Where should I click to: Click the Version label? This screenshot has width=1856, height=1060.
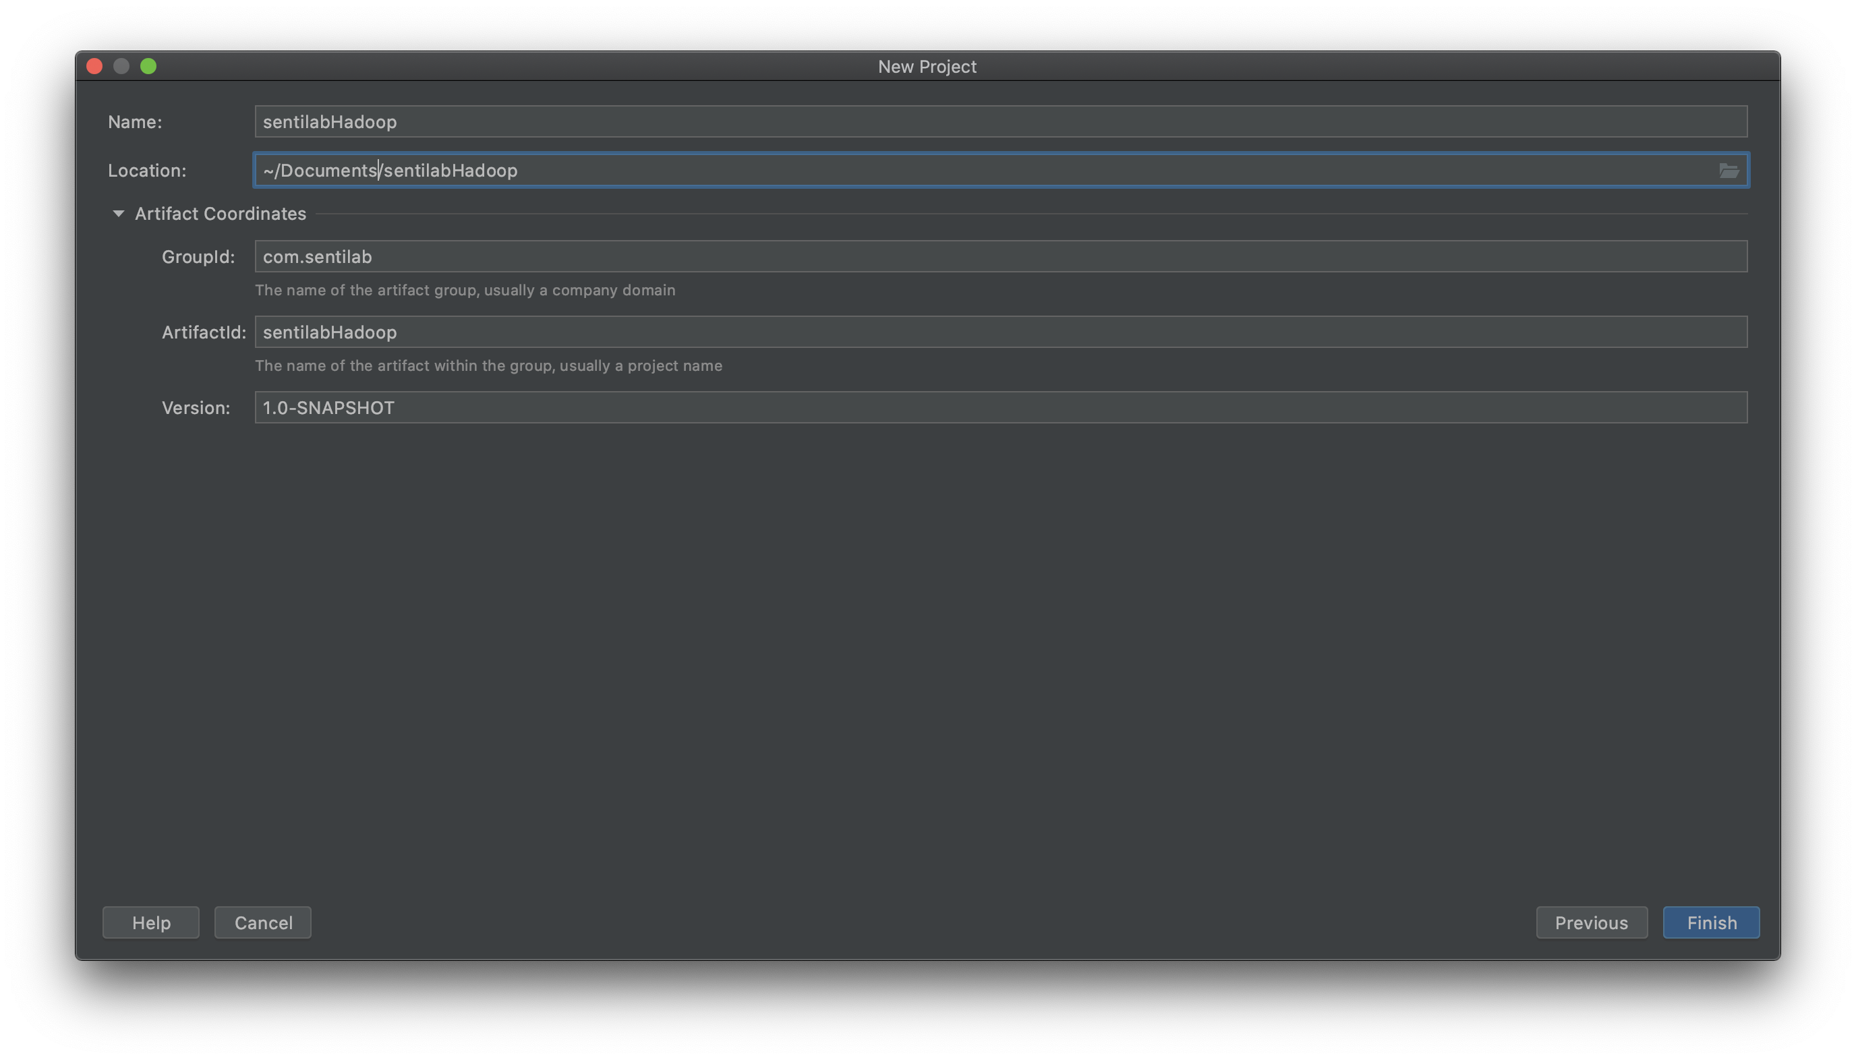pyautogui.click(x=195, y=408)
